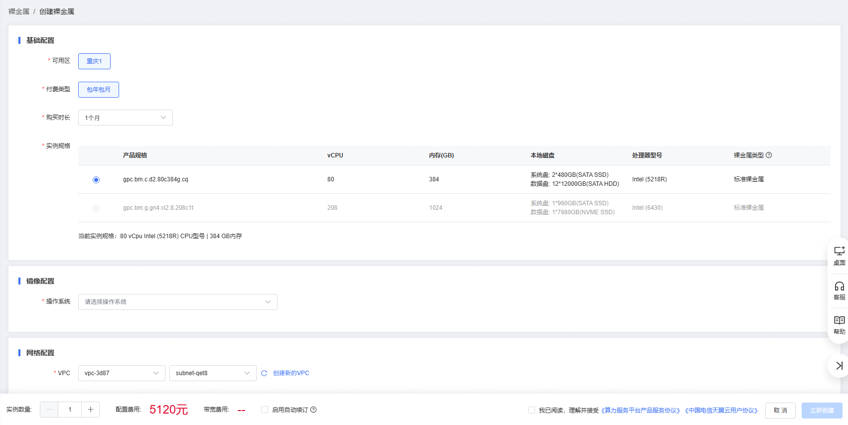Select the gpc.bm.c.d2.80c384g.cq radio button
The height and width of the screenshot is (425, 848).
[96, 180]
